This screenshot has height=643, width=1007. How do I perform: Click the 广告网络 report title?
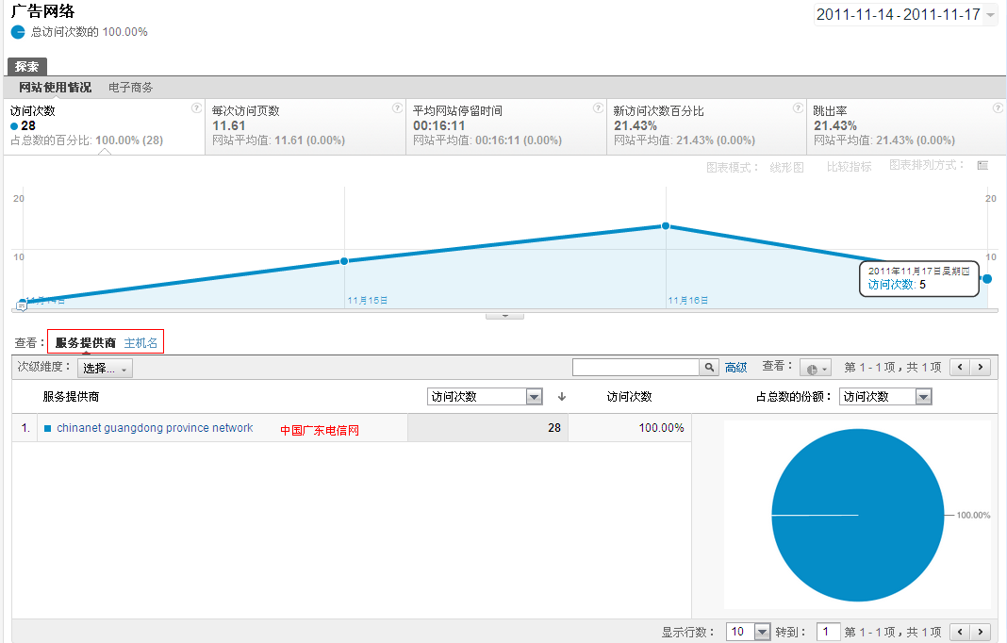coord(43,11)
